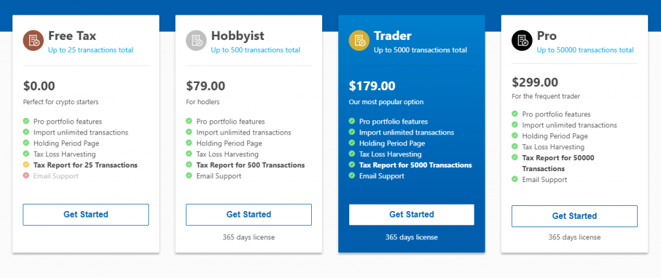Click 'Up to 500 transactions total' link

(256, 50)
